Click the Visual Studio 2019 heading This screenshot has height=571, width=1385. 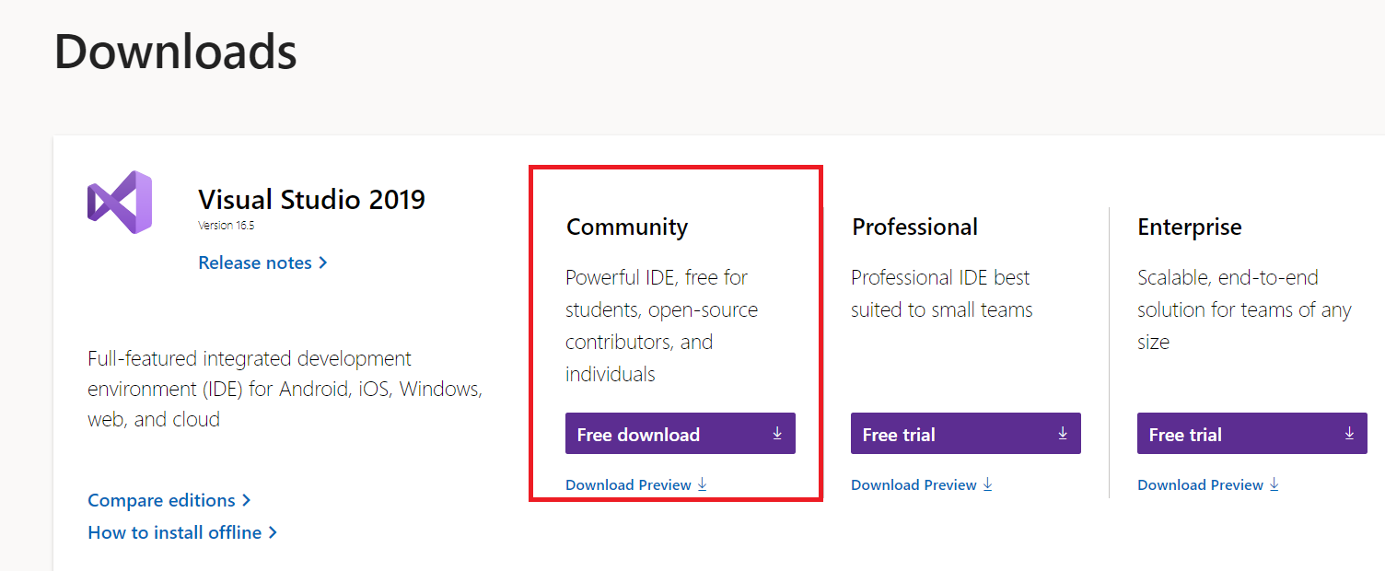[311, 199]
